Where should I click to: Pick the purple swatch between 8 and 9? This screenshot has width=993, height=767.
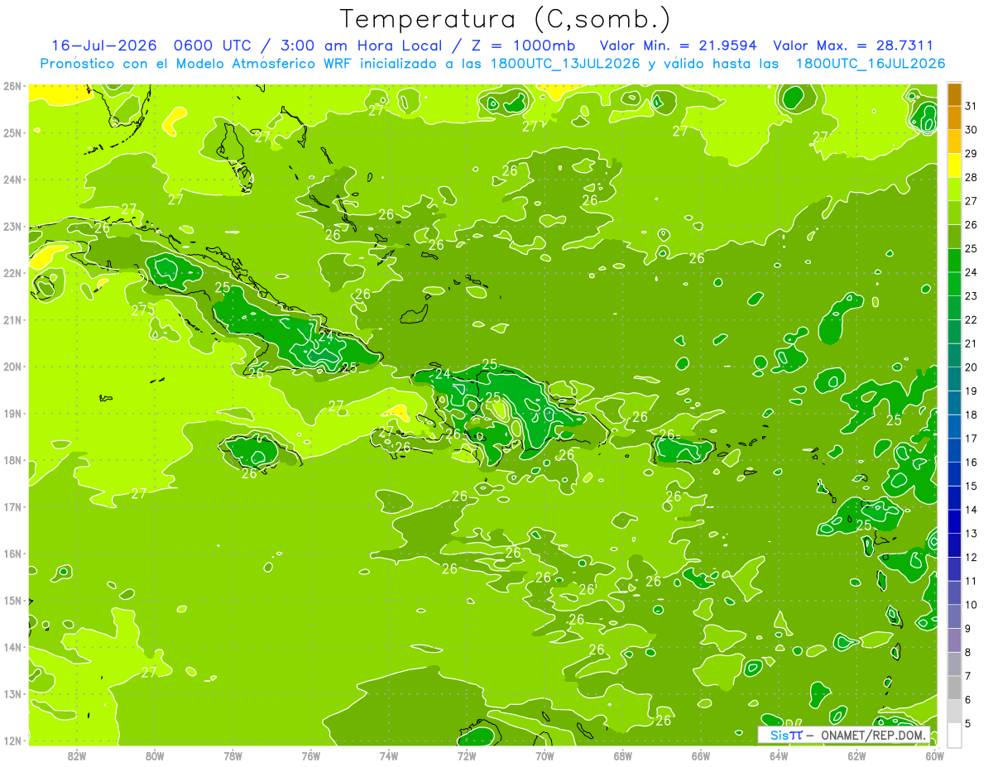pos(954,640)
